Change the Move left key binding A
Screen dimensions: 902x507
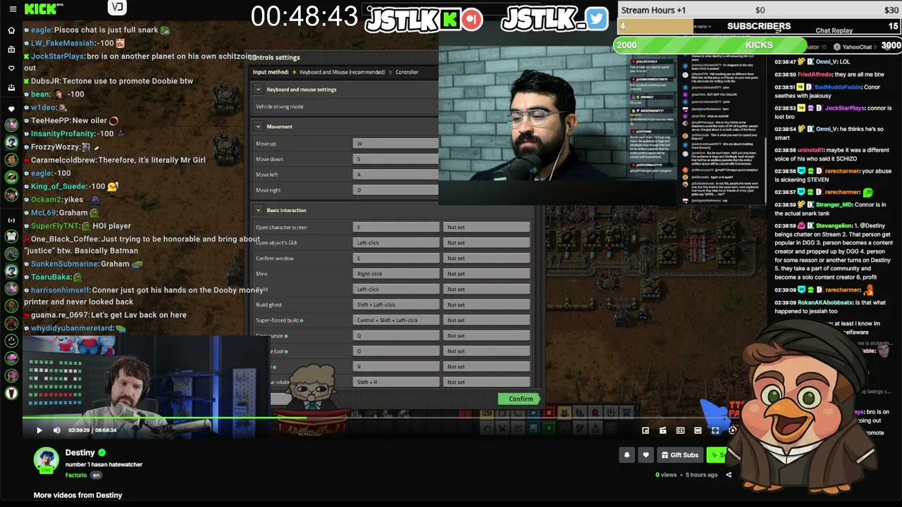pos(395,175)
